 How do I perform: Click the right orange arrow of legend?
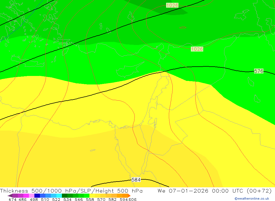[x=129, y=196]
